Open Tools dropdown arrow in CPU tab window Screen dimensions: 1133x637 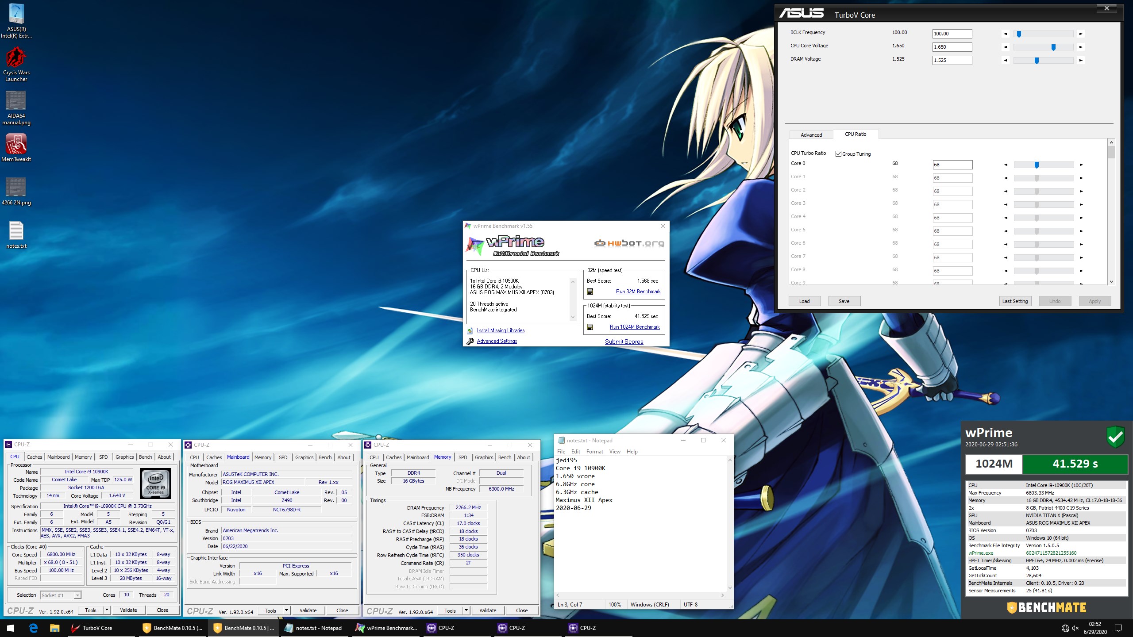coord(107,610)
